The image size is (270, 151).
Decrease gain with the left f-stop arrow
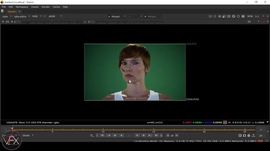point(3,22)
